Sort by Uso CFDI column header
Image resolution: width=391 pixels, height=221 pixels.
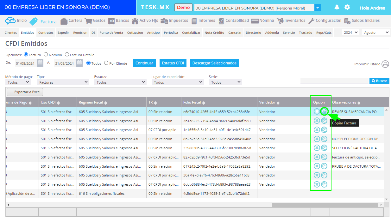click(58, 102)
